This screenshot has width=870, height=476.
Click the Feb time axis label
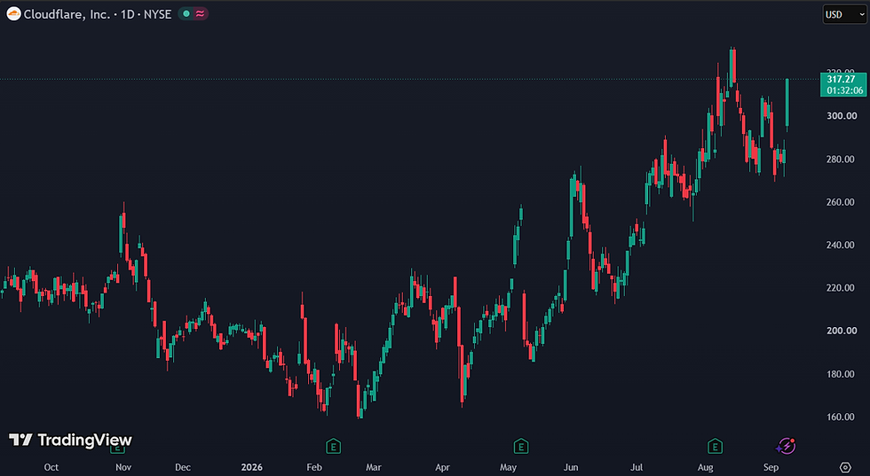pyautogui.click(x=314, y=467)
